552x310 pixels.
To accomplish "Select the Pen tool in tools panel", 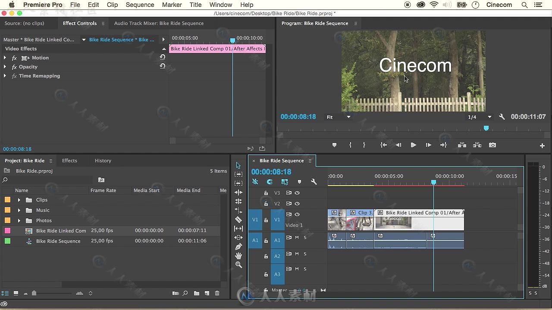I will [x=238, y=247].
